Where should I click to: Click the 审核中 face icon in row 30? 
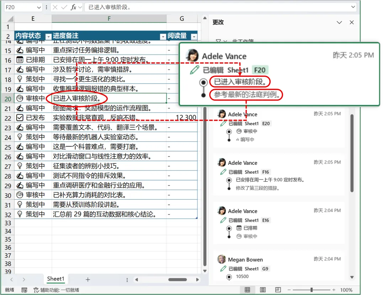(20, 195)
